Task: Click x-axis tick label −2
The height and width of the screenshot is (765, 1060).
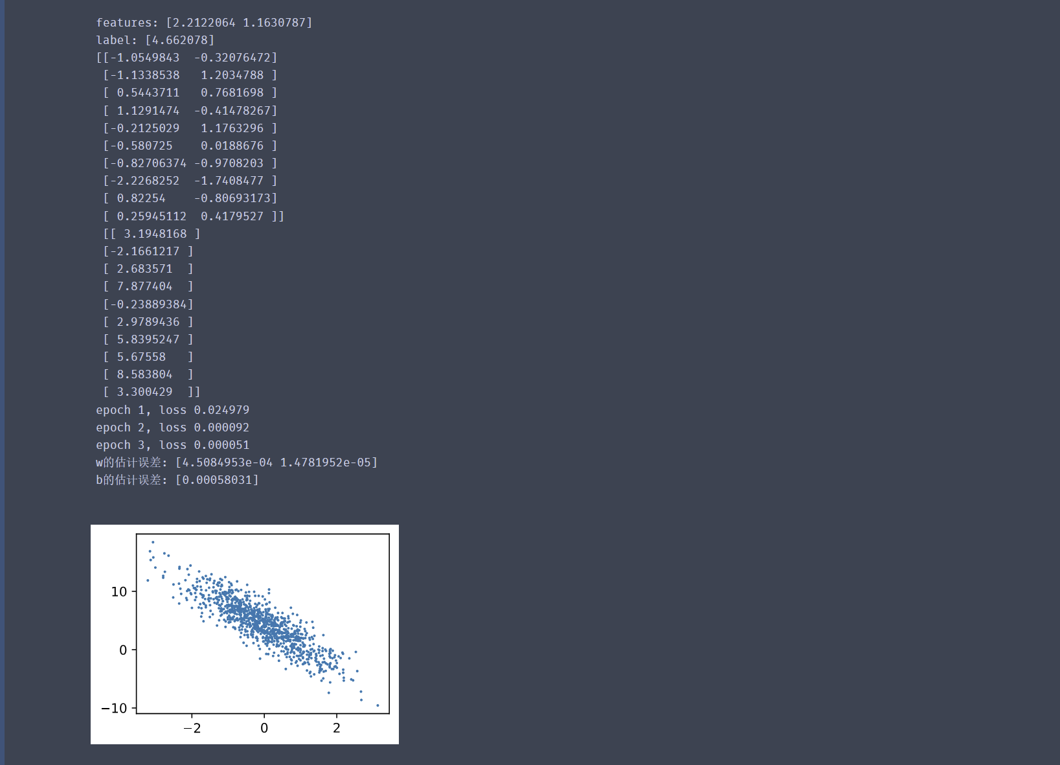Action: 192,728
